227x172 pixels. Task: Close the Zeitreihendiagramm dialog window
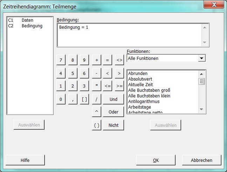click(x=214, y=5)
